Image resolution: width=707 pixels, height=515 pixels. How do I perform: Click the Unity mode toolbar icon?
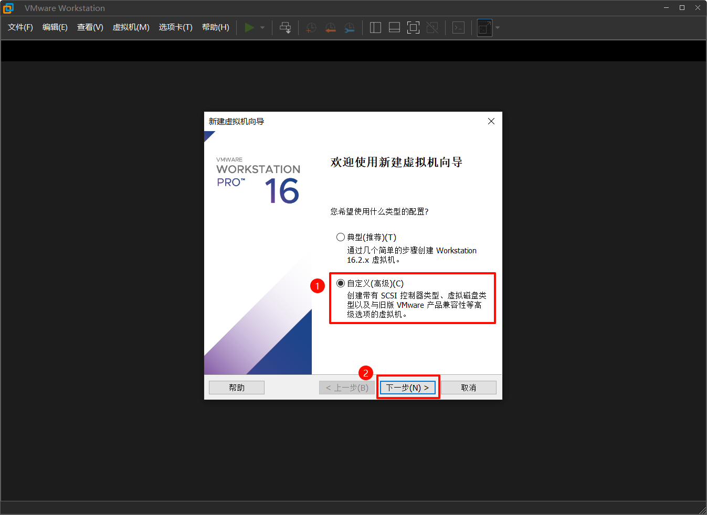click(432, 27)
